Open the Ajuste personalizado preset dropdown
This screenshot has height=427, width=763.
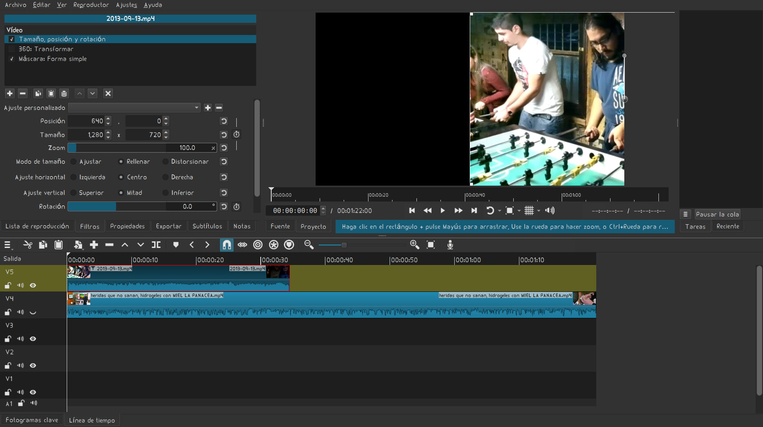(134, 107)
